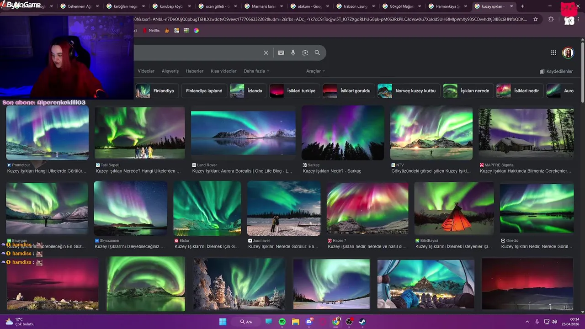The image size is (585, 329).
Task: Open Steam from taskbar
Action: tap(363, 322)
